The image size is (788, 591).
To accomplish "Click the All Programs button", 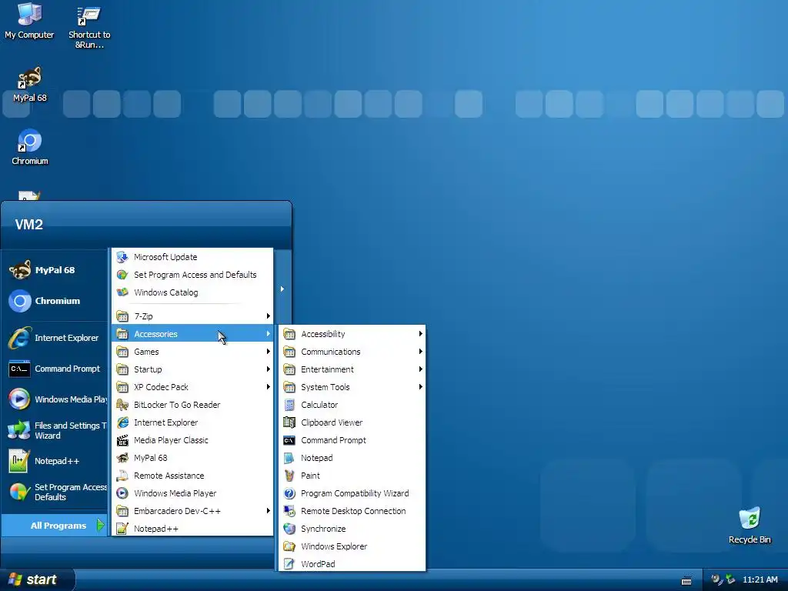I will pyautogui.click(x=55, y=526).
